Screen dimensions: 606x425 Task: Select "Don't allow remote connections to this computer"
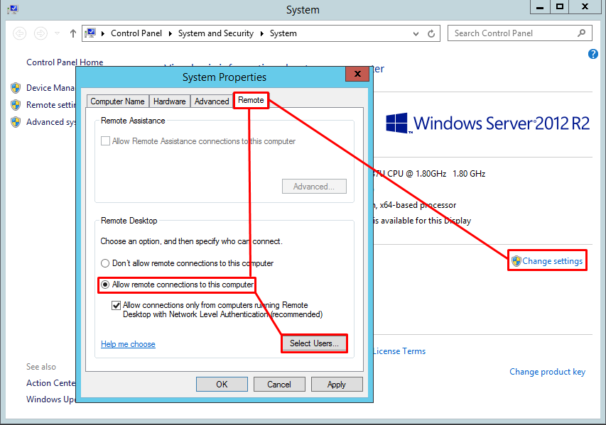coord(105,263)
